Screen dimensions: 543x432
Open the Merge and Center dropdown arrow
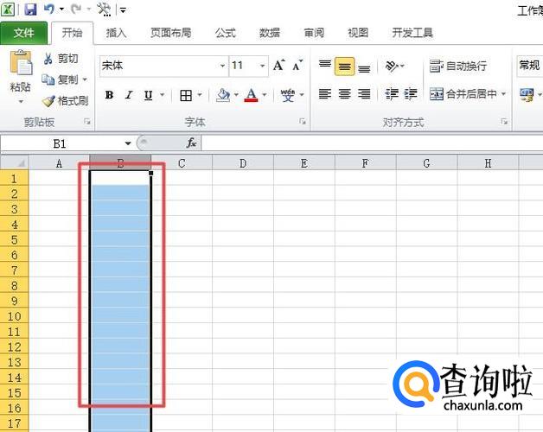click(503, 94)
